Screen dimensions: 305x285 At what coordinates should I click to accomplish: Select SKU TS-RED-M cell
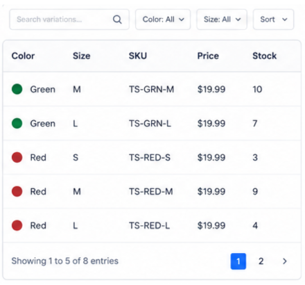[150, 191]
